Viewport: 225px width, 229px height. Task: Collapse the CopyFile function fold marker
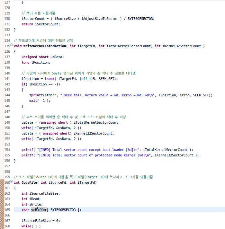[x=11, y=181]
